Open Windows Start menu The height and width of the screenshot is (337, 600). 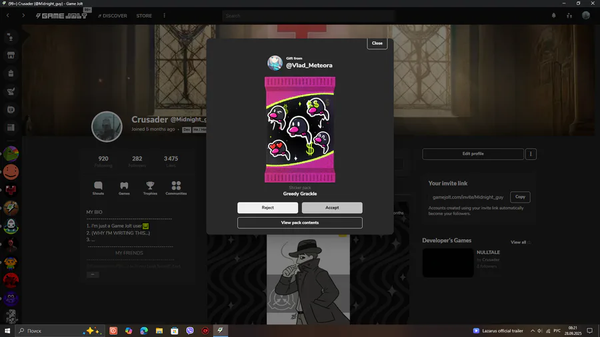7,330
